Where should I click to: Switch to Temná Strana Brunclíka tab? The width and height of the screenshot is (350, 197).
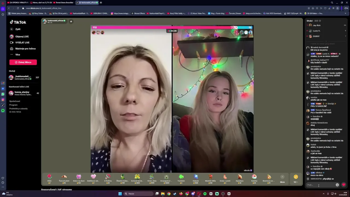63,2
